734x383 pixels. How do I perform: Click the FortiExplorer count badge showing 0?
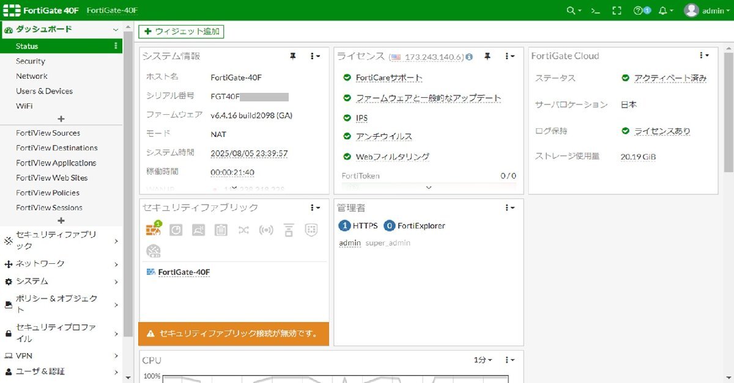[x=390, y=226]
